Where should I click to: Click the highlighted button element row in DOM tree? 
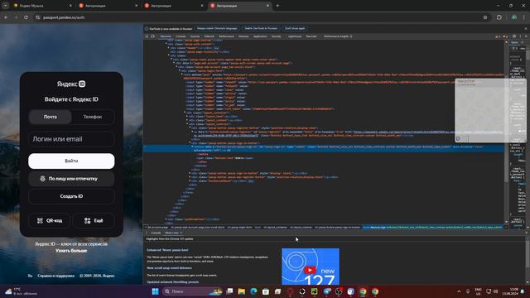coord(324,149)
